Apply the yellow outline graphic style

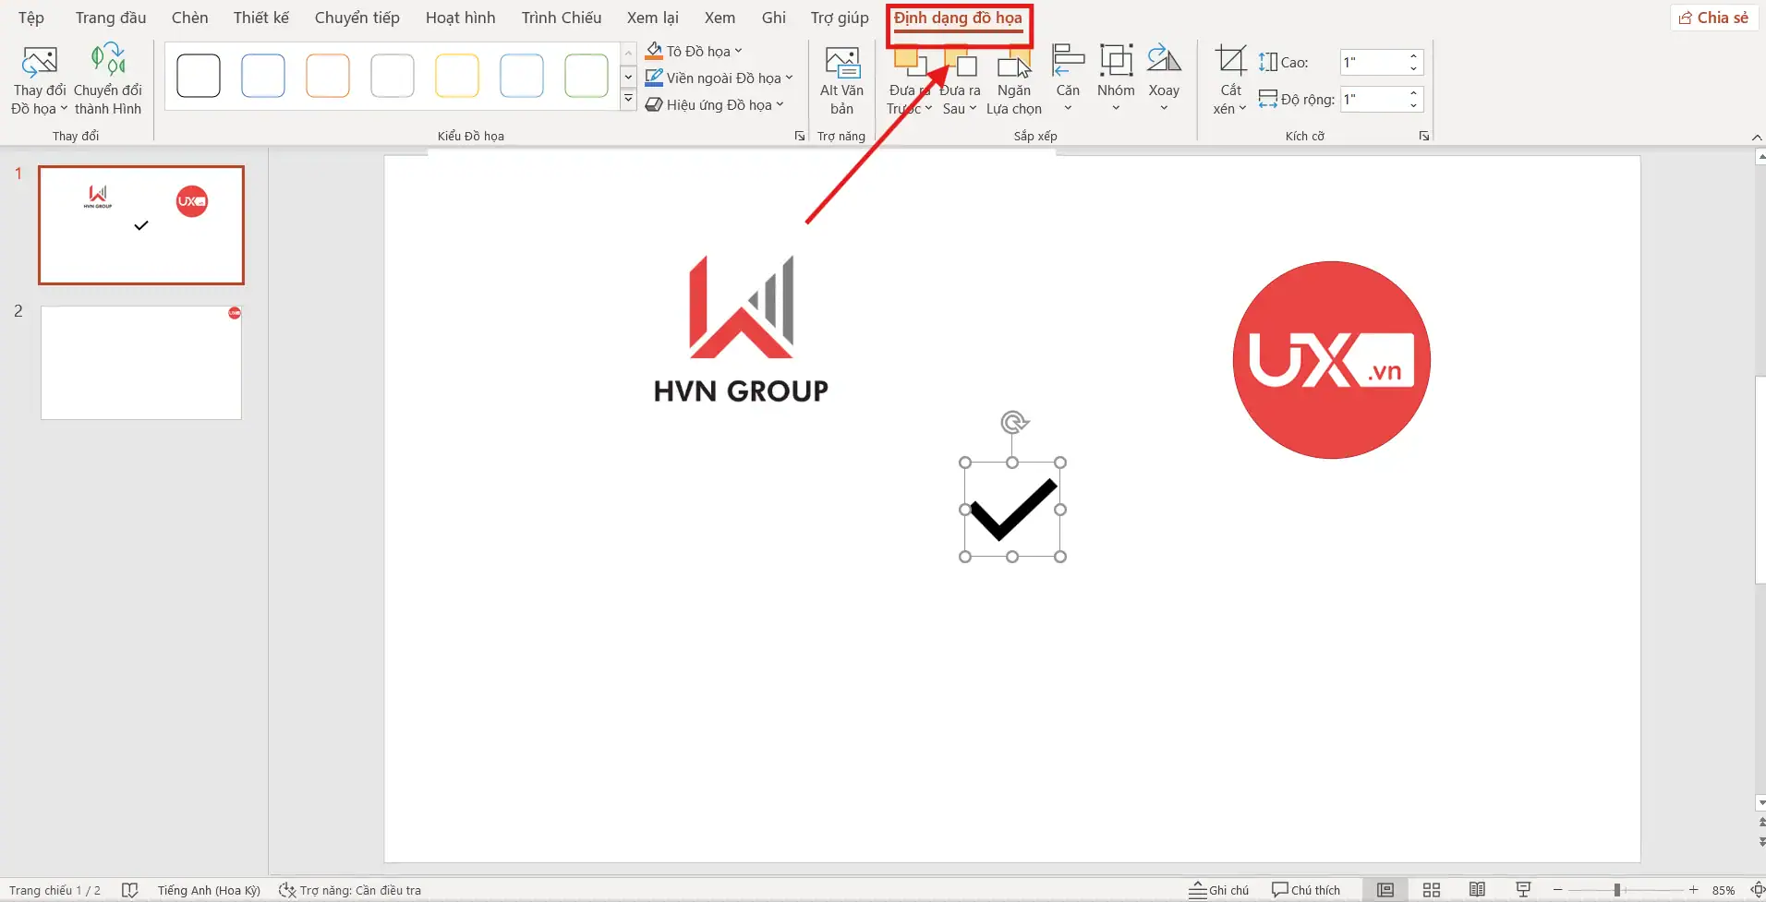[457, 76]
